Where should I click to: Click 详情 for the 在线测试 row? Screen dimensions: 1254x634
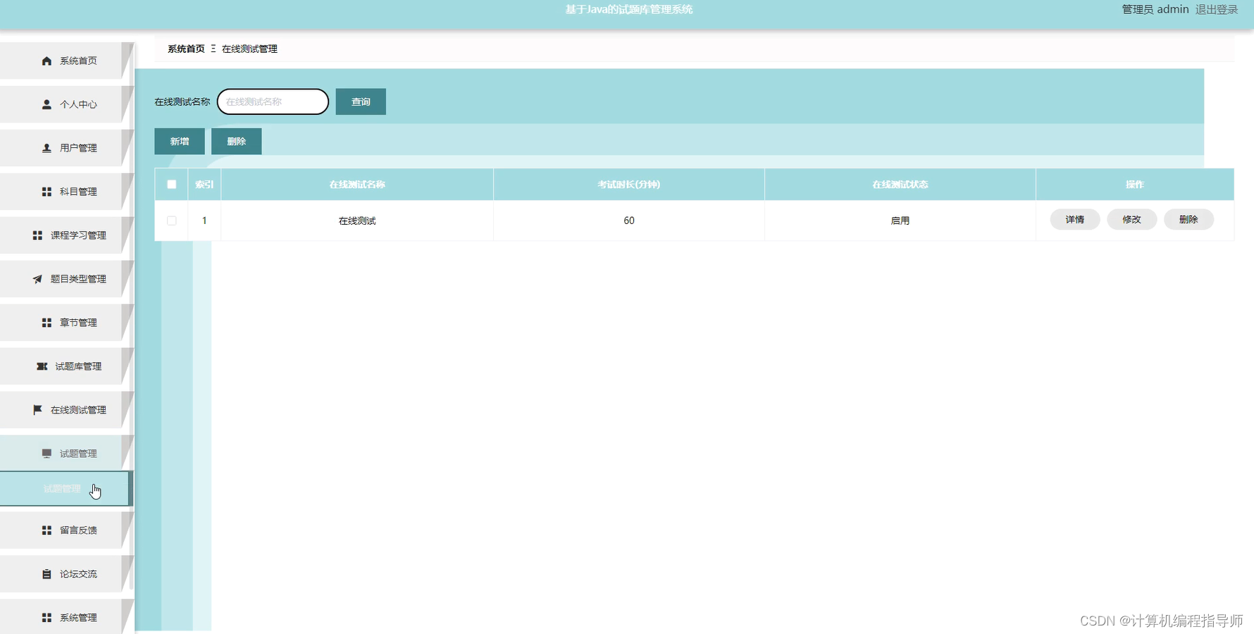click(x=1075, y=220)
